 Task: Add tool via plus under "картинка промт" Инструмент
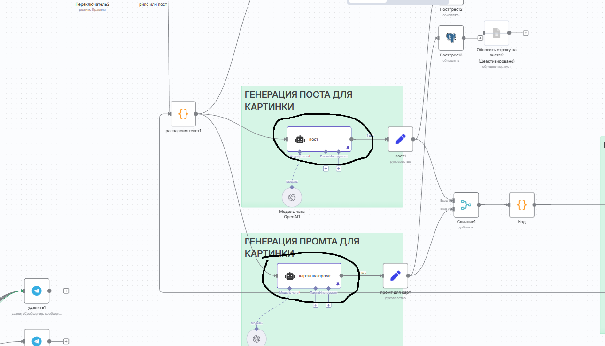[x=328, y=305]
